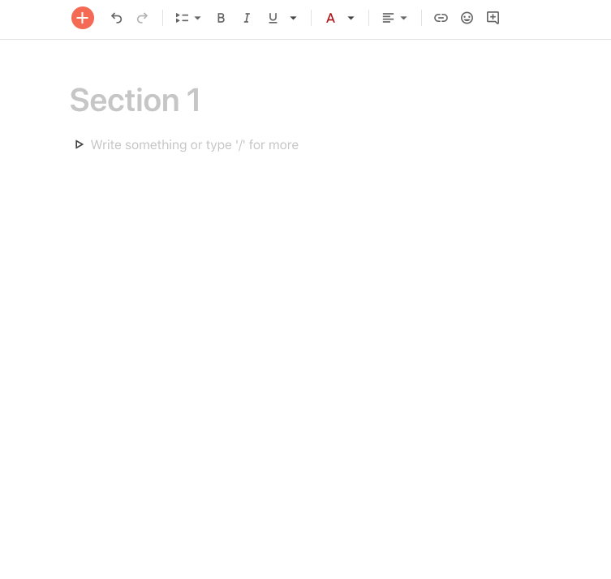Toggle underline formatting

click(273, 18)
